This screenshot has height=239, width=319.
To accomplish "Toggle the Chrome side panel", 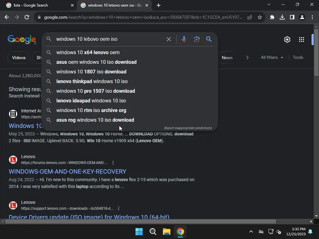I will 292,17.
